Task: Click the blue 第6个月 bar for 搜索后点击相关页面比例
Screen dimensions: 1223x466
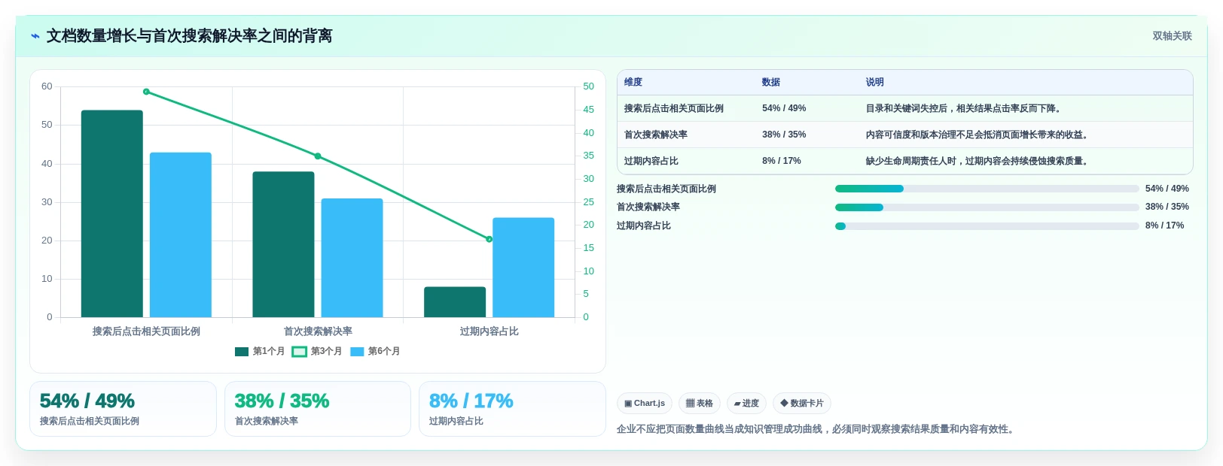Action: pos(181,235)
